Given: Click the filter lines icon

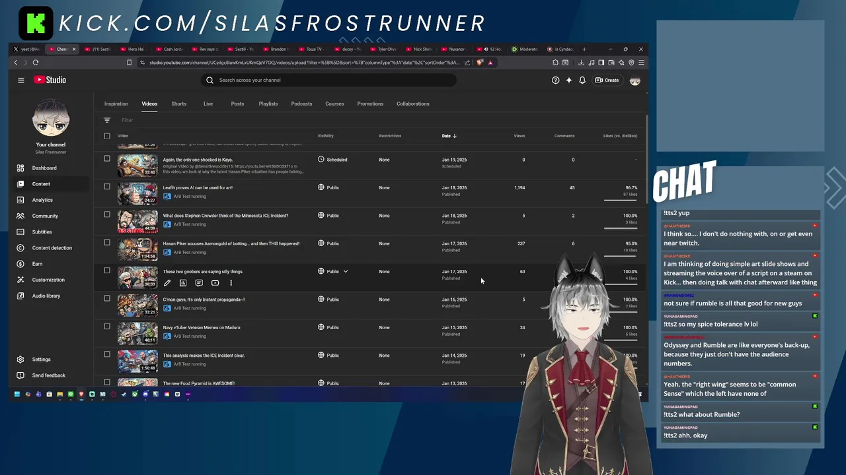Looking at the screenshot, I should click(x=107, y=120).
